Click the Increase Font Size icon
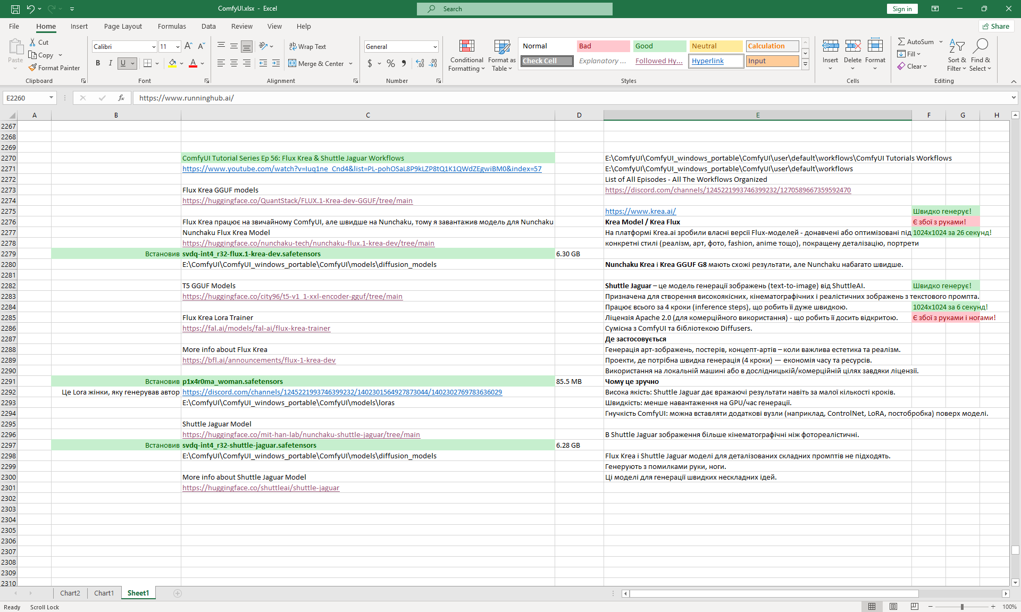The width and height of the screenshot is (1021, 612). click(x=188, y=46)
